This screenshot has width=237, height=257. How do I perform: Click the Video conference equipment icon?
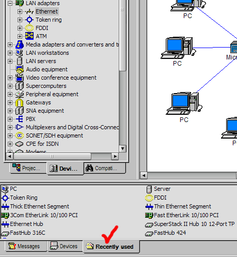point(20,78)
